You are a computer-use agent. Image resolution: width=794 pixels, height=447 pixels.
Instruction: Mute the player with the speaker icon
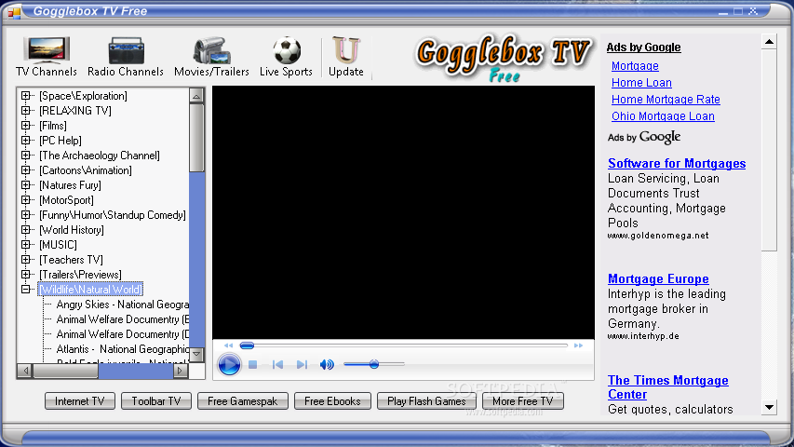tap(327, 364)
